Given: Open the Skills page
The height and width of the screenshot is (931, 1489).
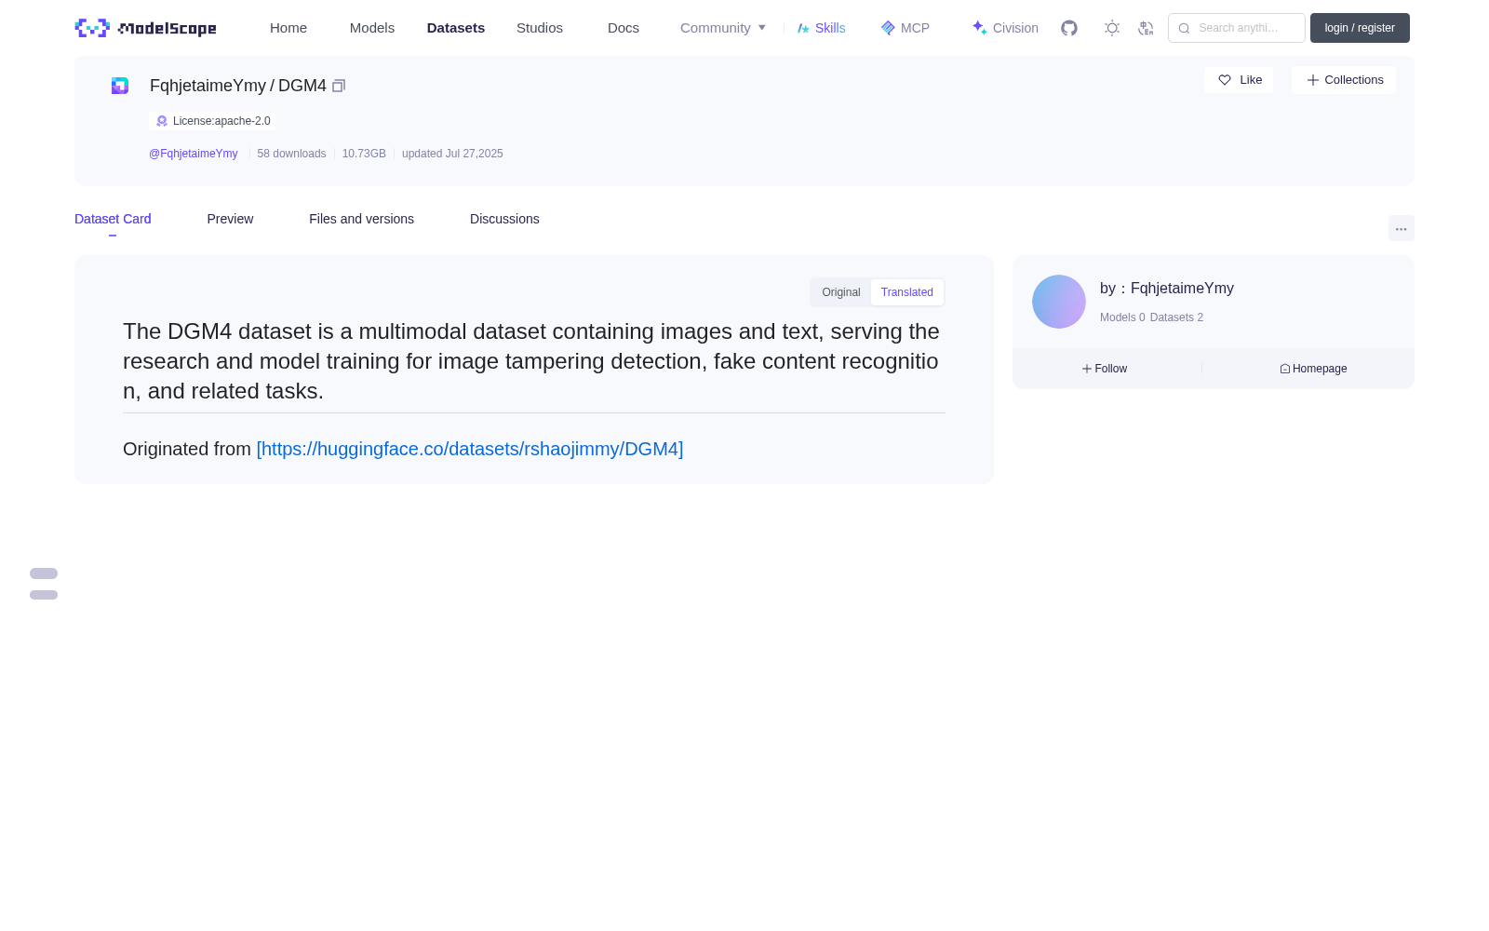Looking at the screenshot, I should click(822, 28).
